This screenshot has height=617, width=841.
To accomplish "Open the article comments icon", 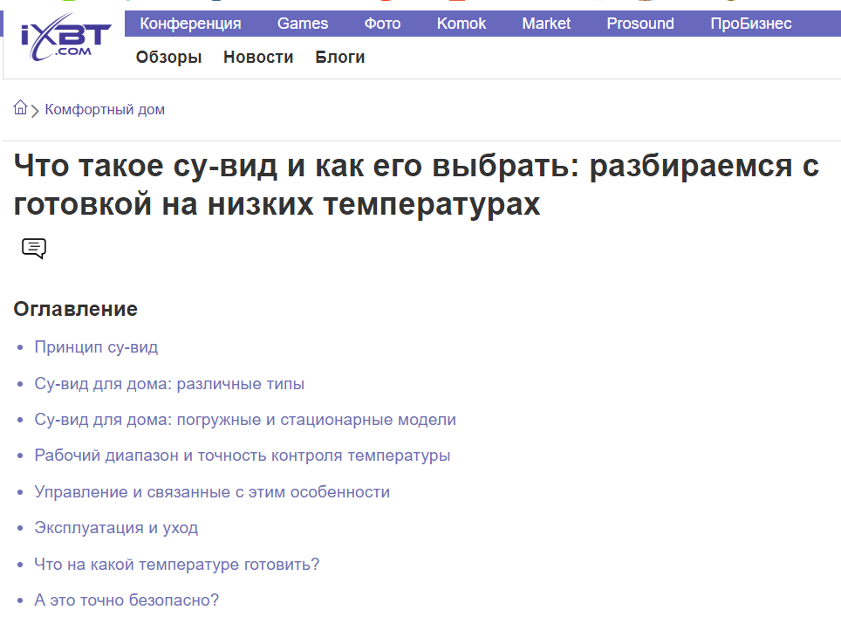I will coord(34,249).
